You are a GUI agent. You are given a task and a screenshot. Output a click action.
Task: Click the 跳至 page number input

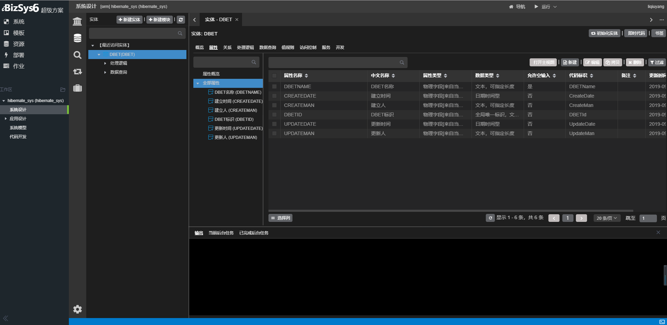(x=648, y=218)
